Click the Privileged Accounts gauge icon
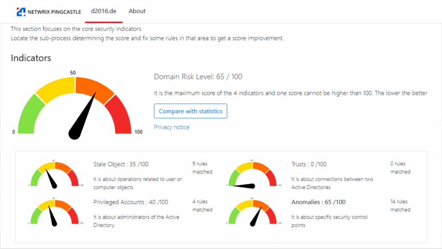This screenshot has height=249, width=442. pyautogui.click(x=54, y=212)
